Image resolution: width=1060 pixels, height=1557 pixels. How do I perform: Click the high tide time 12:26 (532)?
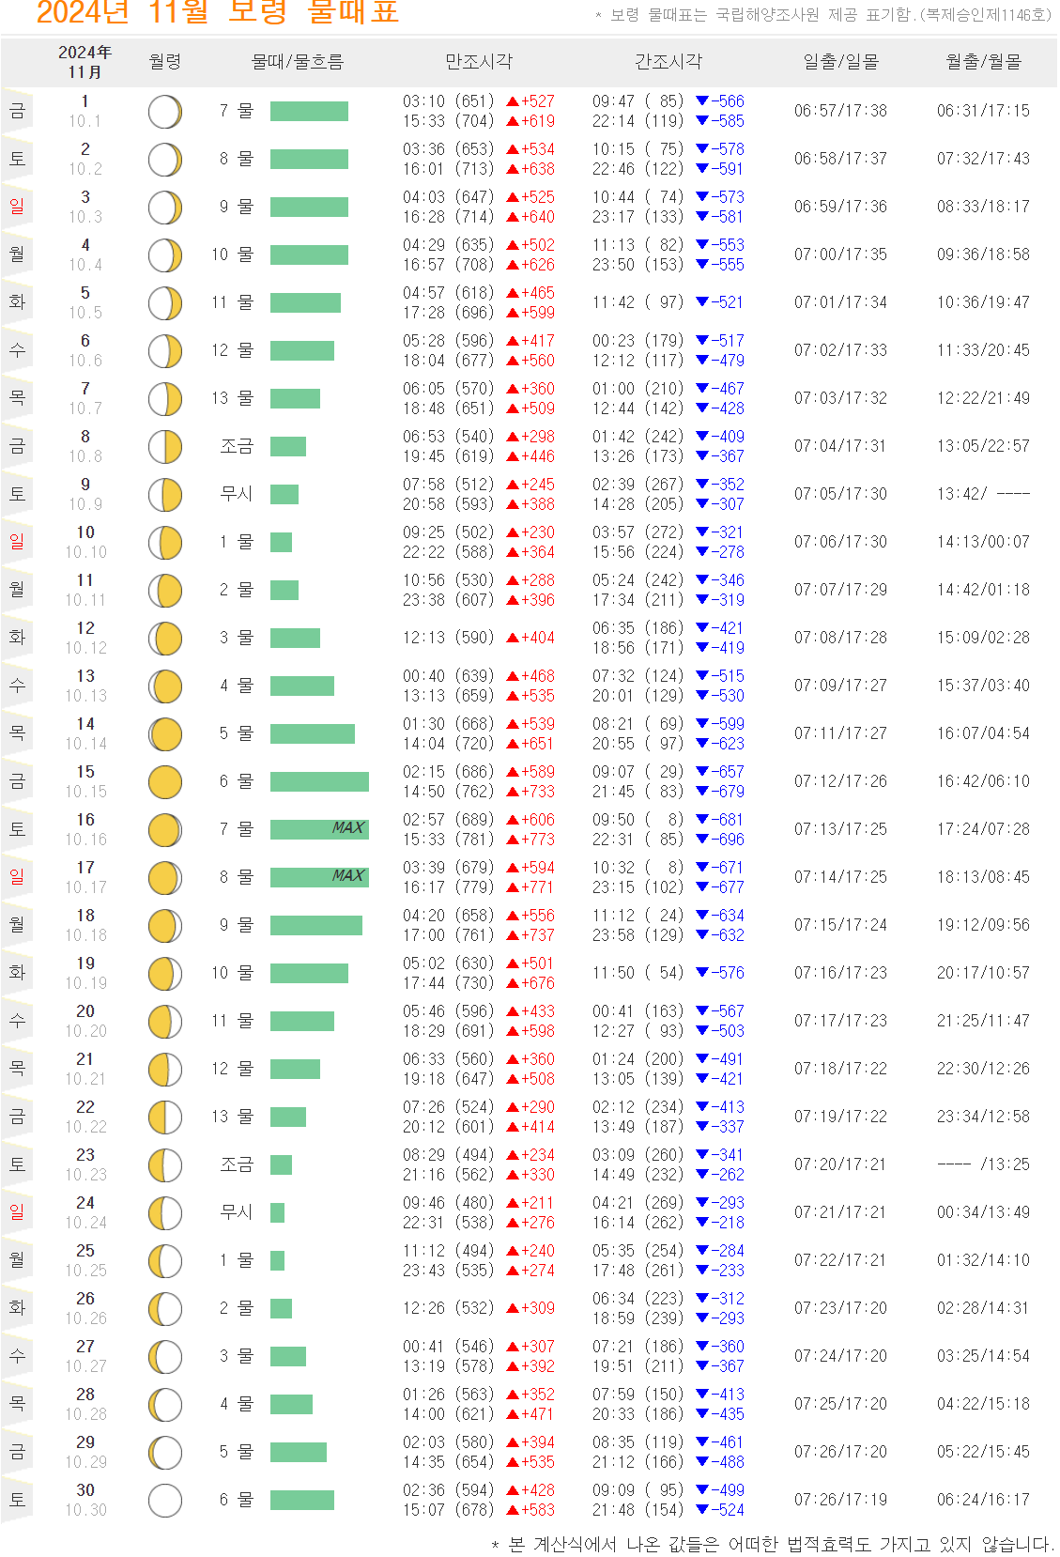click(x=449, y=1308)
